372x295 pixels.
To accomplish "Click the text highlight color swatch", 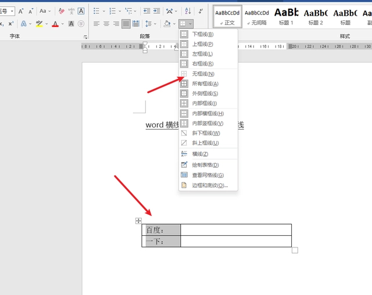I will [x=39, y=24].
